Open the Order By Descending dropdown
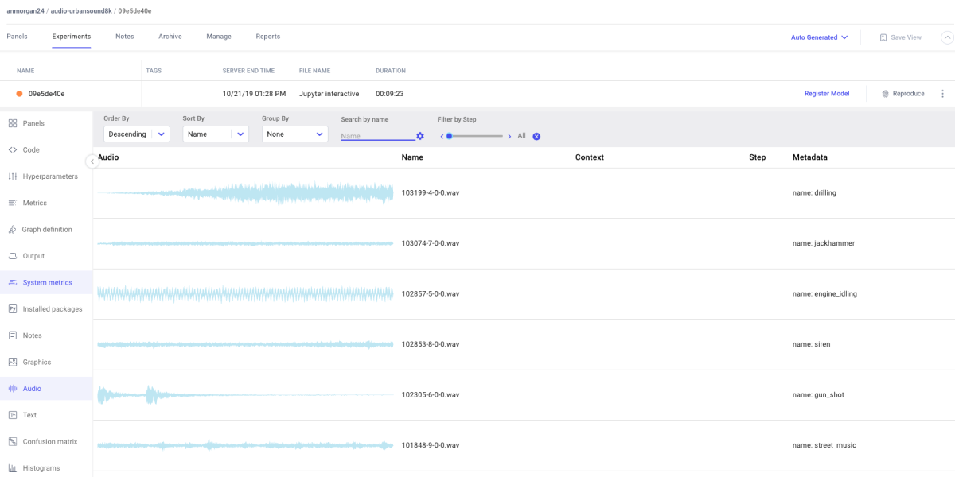This screenshot has width=955, height=477. pos(137,134)
